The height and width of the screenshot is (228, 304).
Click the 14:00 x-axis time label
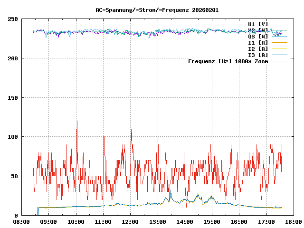(185, 222)
